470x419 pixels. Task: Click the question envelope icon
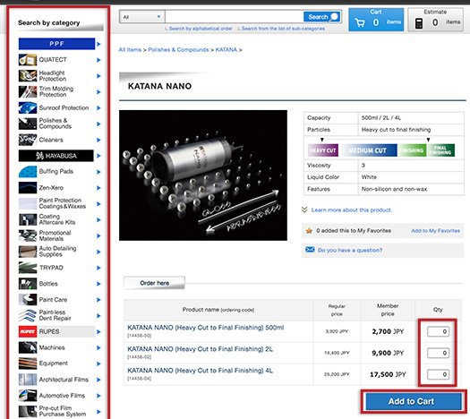[310, 250]
